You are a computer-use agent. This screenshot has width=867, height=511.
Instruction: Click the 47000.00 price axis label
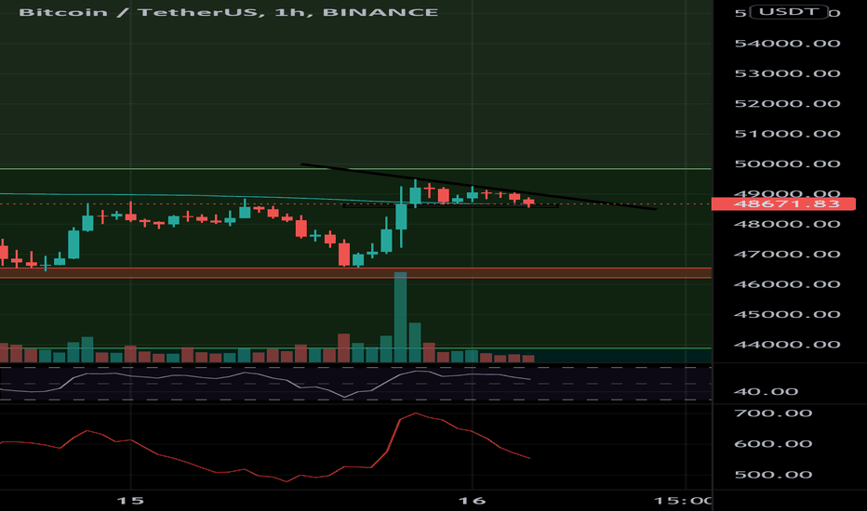click(x=787, y=255)
